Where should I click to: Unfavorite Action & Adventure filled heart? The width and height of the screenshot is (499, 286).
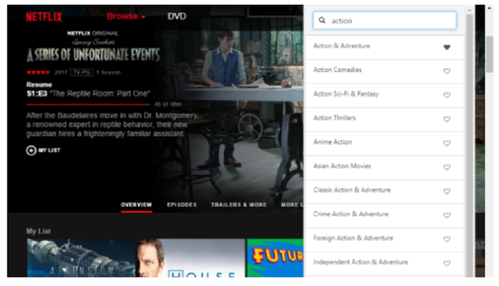click(447, 47)
